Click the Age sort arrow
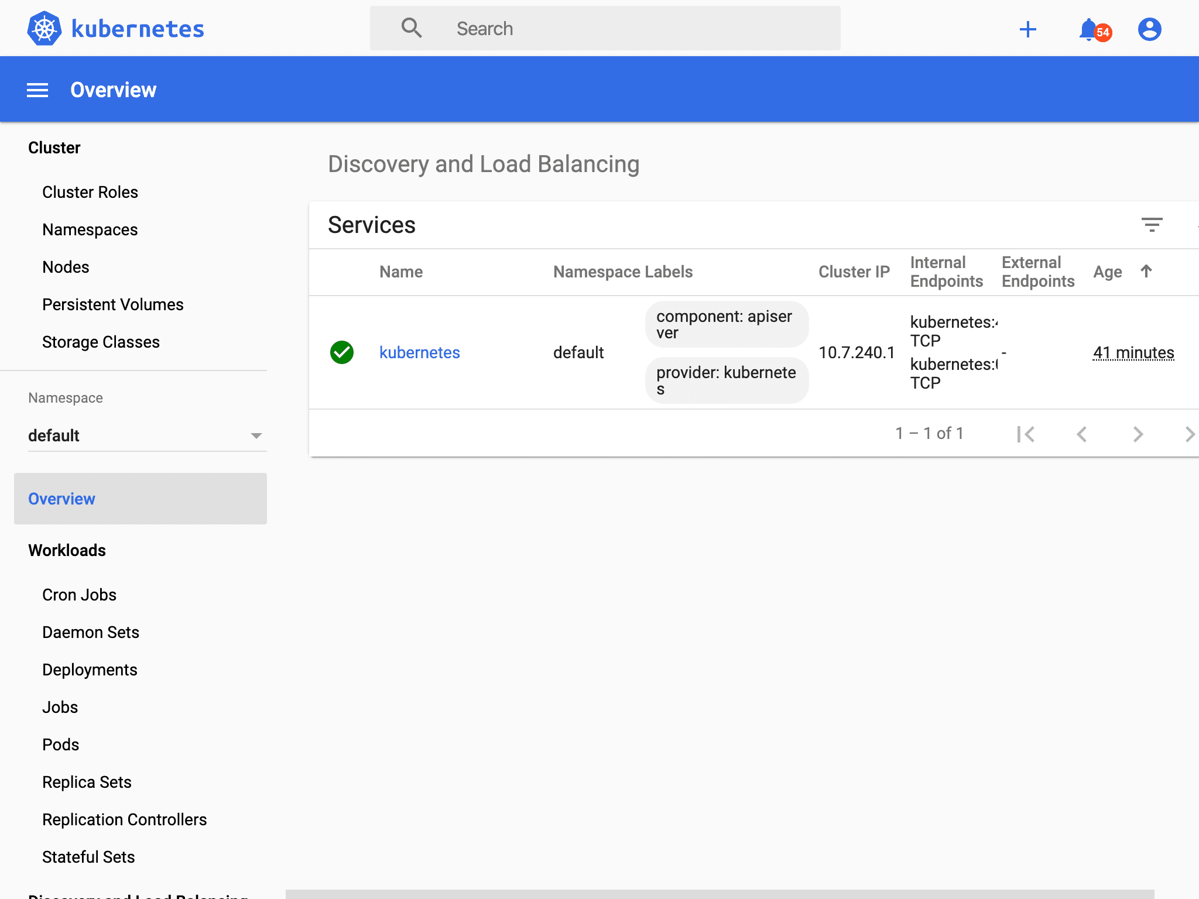1199x899 pixels. tap(1146, 271)
